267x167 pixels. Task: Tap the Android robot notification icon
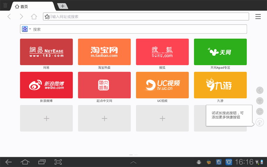199,162
